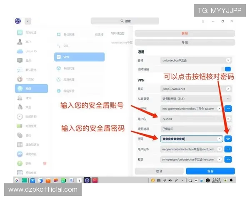The height and width of the screenshot is (200, 250).
Task: Open the 账户 accounts icon in sidebar
Action: (20, 42)
